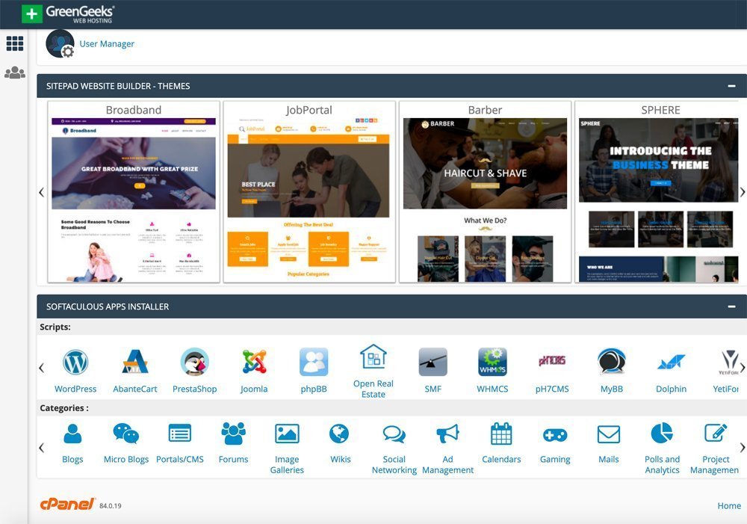The image size is (747, 524).
Task: Launch the WHMCS installer icon
Action: 492,362
